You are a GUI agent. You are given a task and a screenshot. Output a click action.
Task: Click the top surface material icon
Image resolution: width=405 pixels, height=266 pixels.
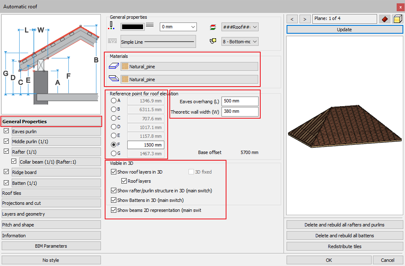pos(113,66)
